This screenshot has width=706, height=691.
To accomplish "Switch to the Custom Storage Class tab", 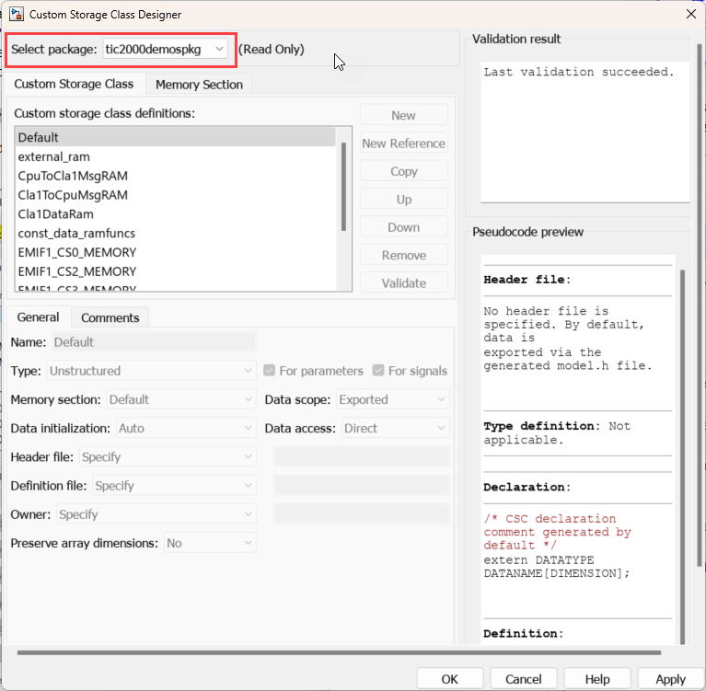I will pyautogui.click(x=74, y=84).
